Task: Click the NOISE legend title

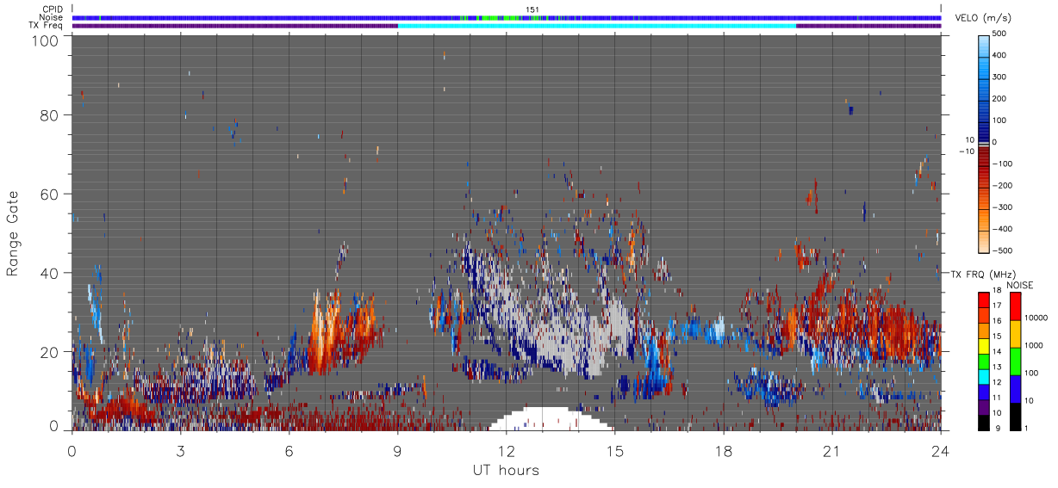Action: (x=1021, y=285)
